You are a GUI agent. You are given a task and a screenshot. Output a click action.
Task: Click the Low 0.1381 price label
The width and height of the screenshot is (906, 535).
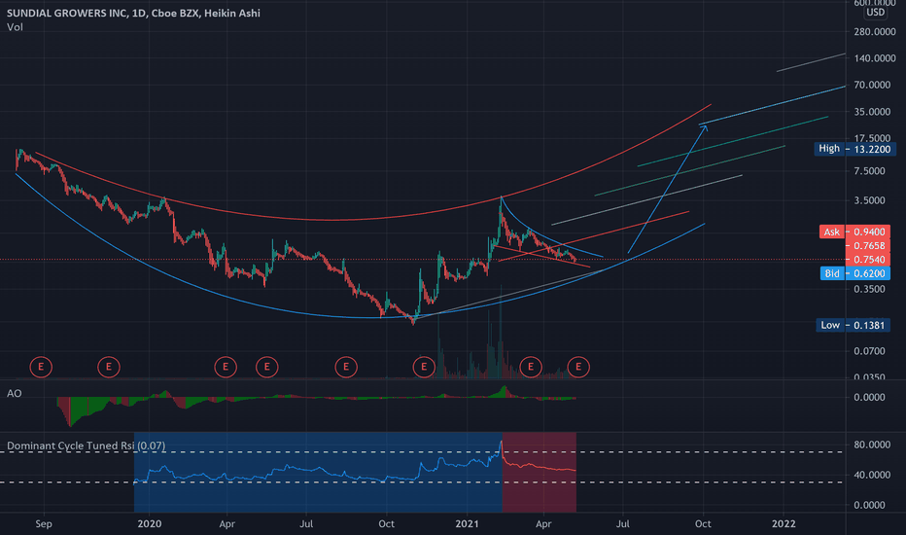[x=853, y=325]
